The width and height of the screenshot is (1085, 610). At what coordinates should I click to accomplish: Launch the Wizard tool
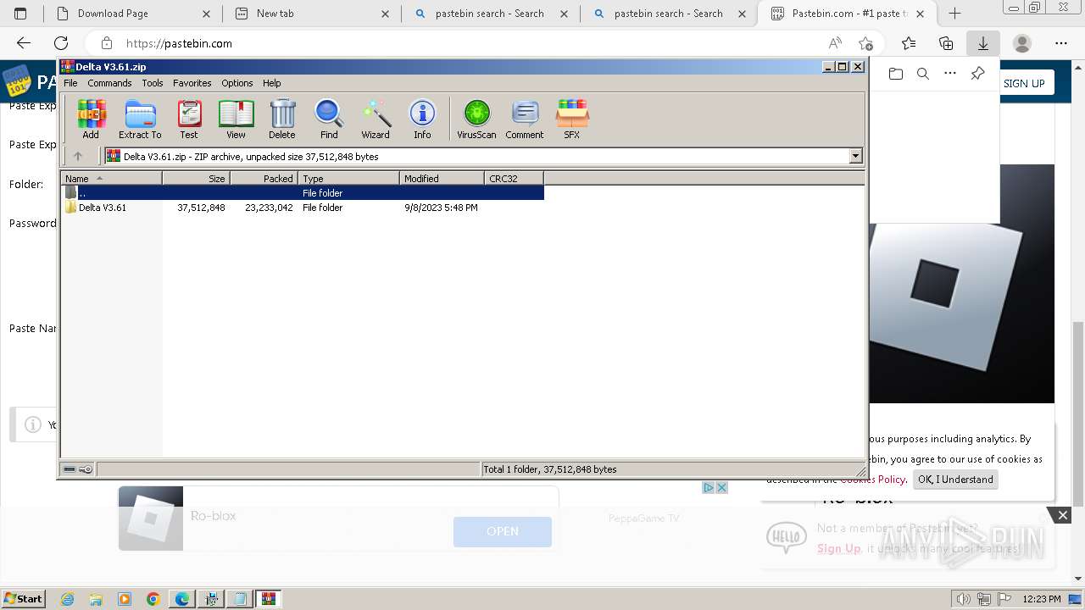376,119
